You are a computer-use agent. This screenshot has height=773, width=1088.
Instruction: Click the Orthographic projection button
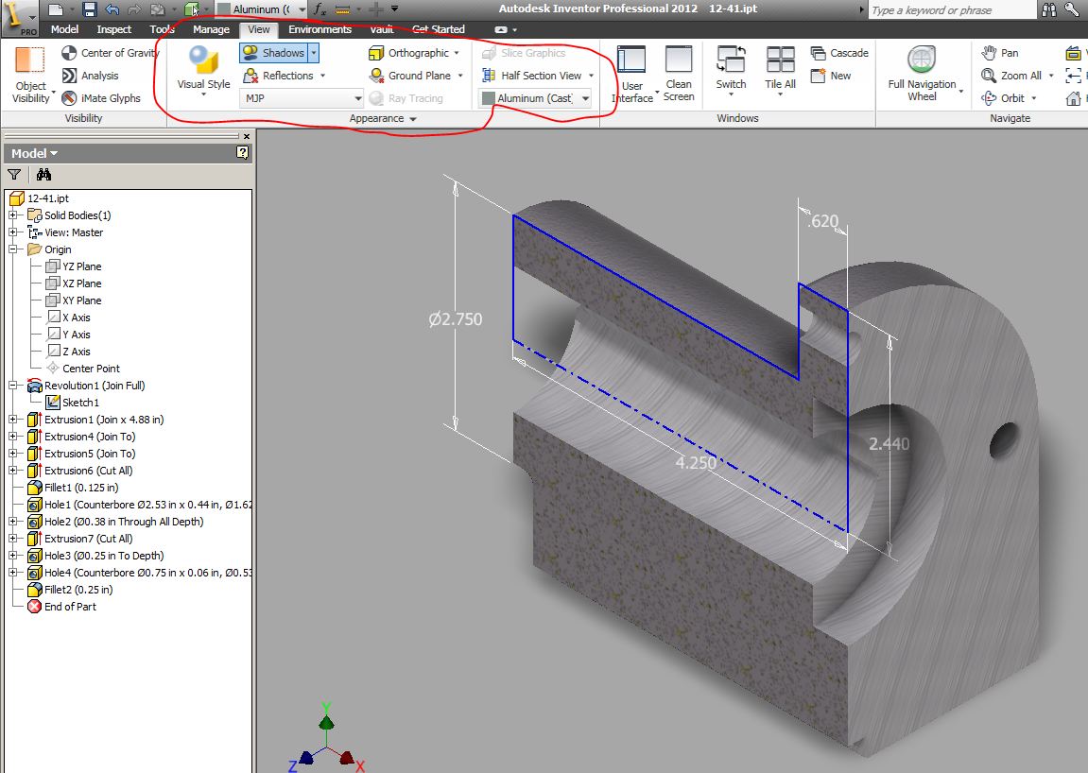[x=410, y=53]
